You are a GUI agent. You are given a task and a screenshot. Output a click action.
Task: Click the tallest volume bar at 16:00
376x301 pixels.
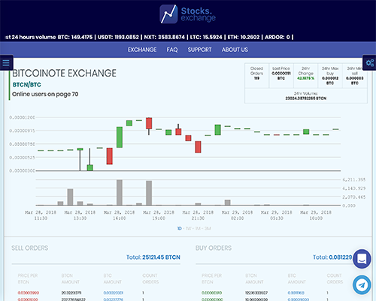tap(120, 193)
